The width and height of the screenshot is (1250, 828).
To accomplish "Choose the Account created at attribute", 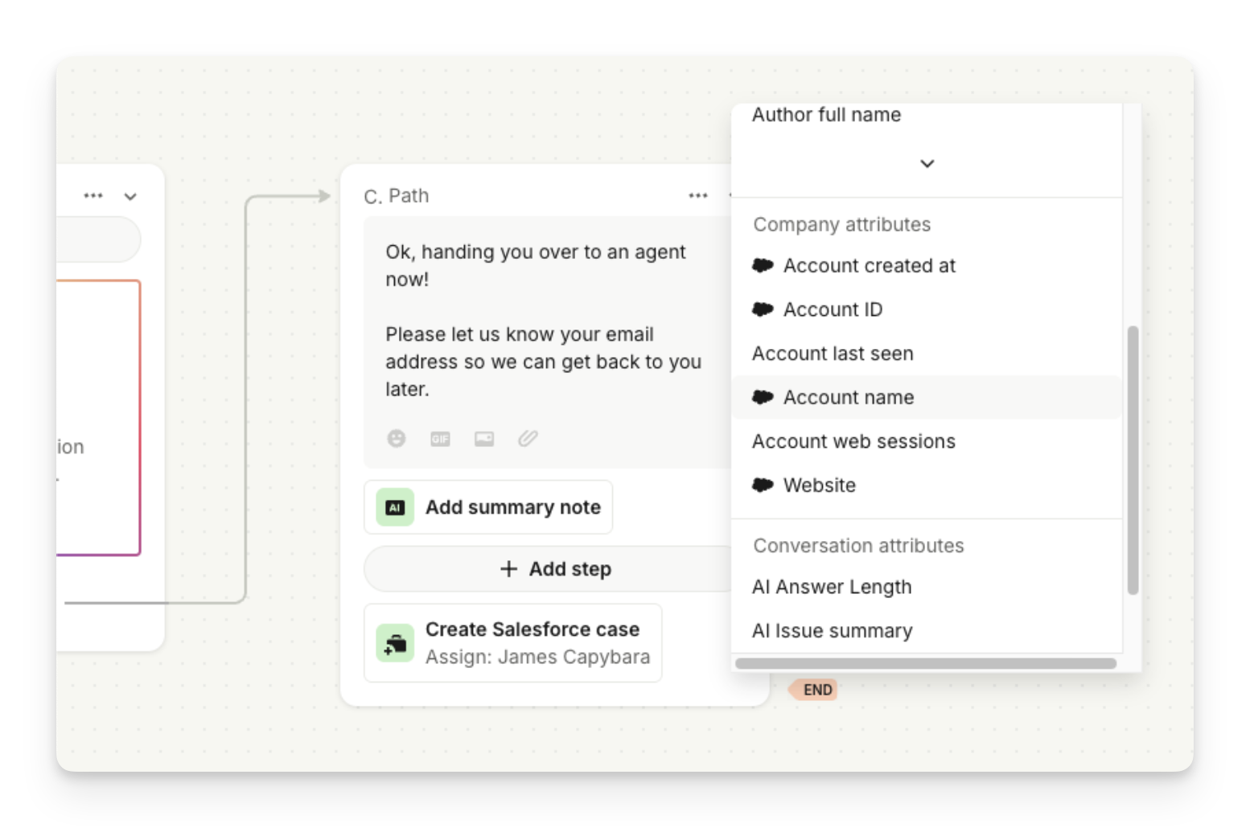I will pyautogui.click(x=869, y=265).
